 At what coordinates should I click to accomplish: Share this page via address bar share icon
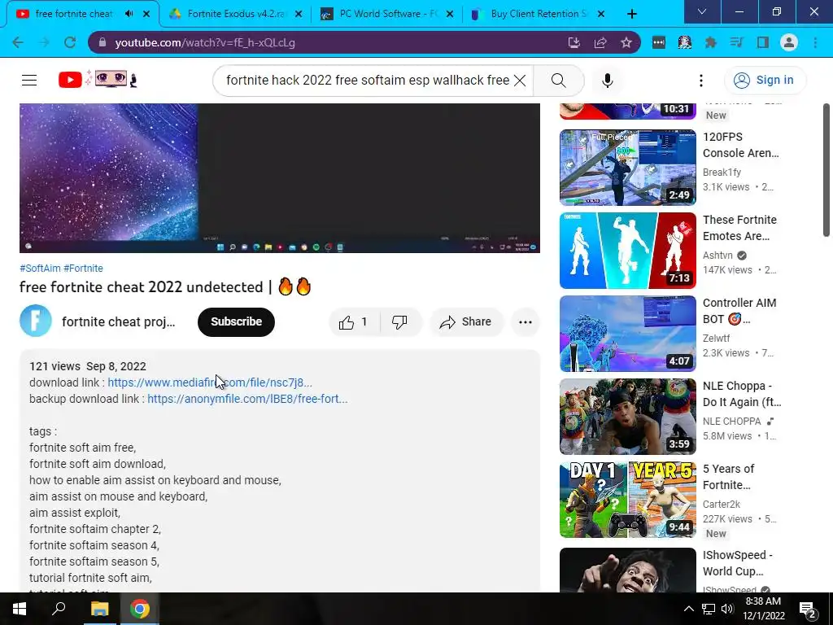click(600, 42)
